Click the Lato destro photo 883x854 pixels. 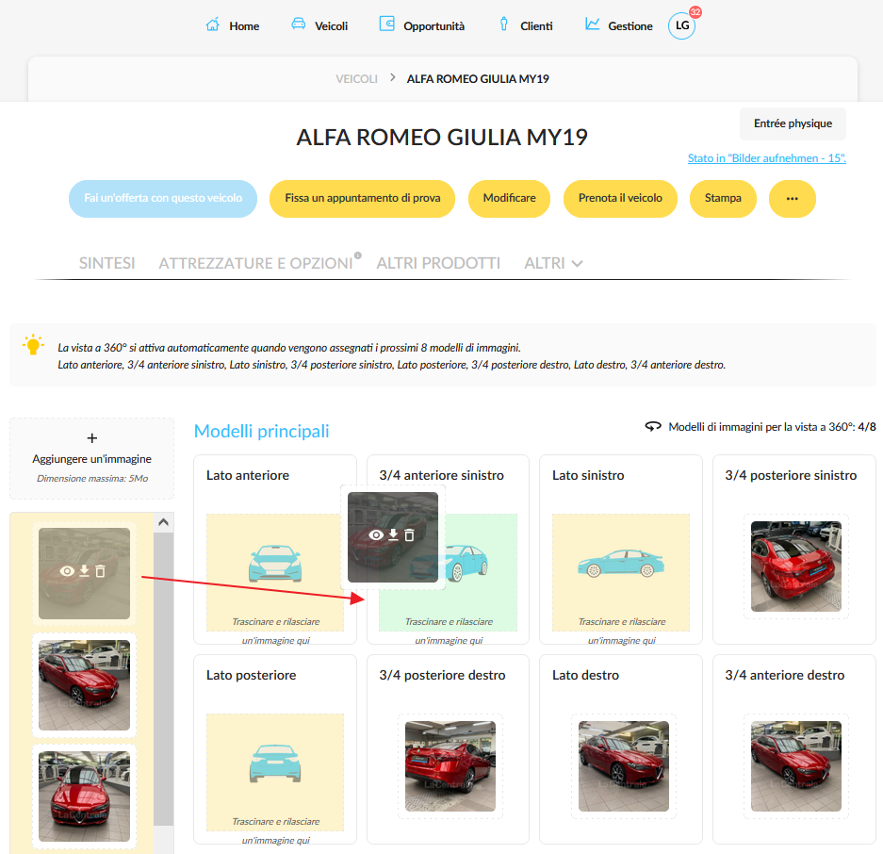point(624,766)
